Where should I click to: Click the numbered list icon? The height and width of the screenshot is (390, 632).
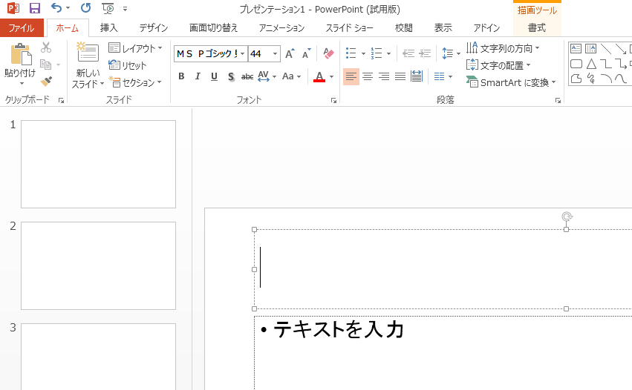click(x=377, y=53)
